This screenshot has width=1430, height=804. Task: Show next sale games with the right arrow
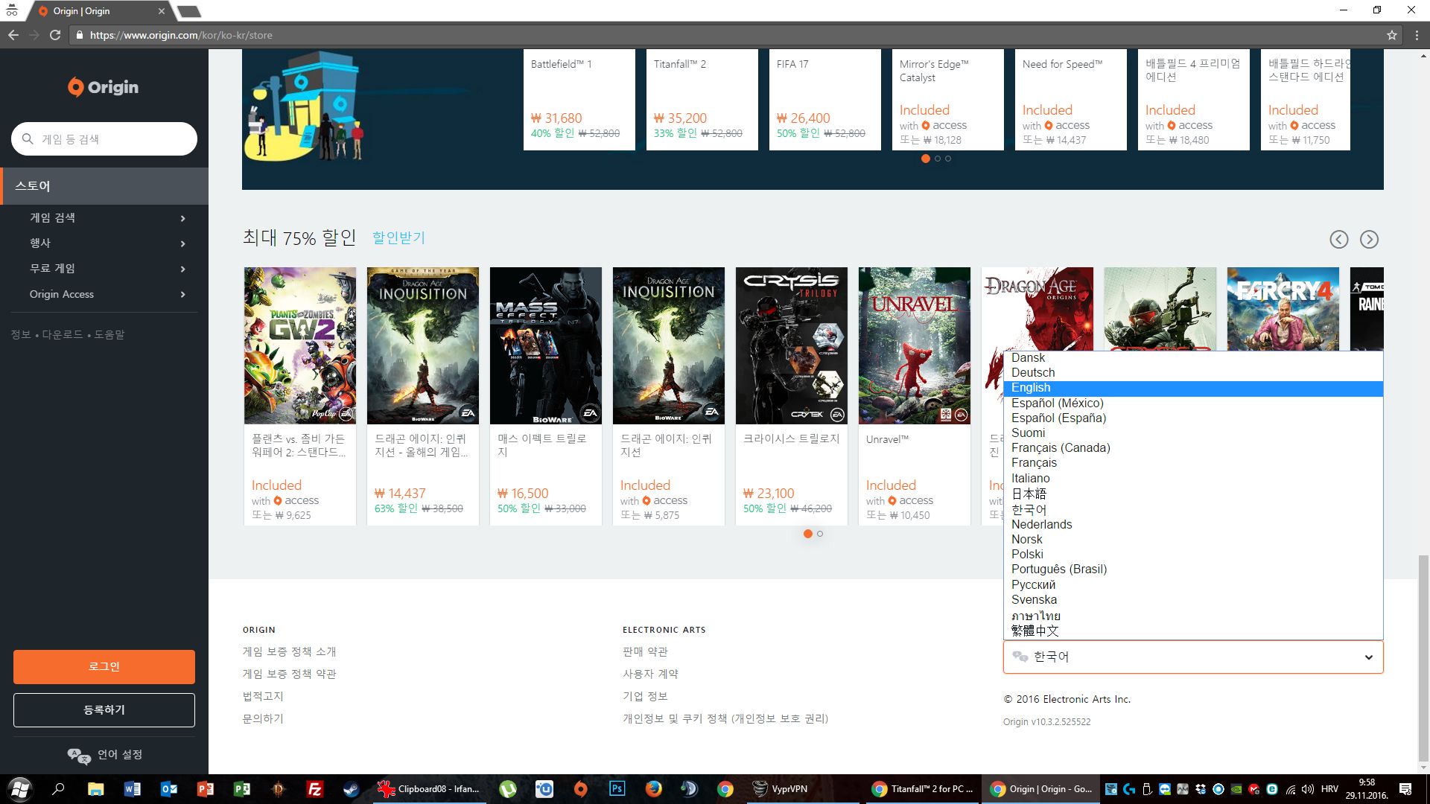click(1369, 239)
